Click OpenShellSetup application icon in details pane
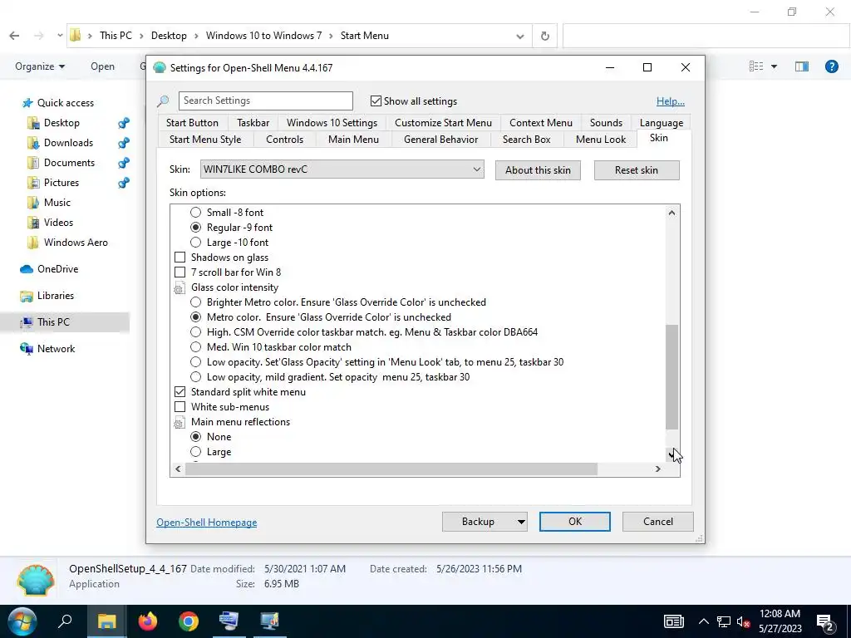 point(36,579)
